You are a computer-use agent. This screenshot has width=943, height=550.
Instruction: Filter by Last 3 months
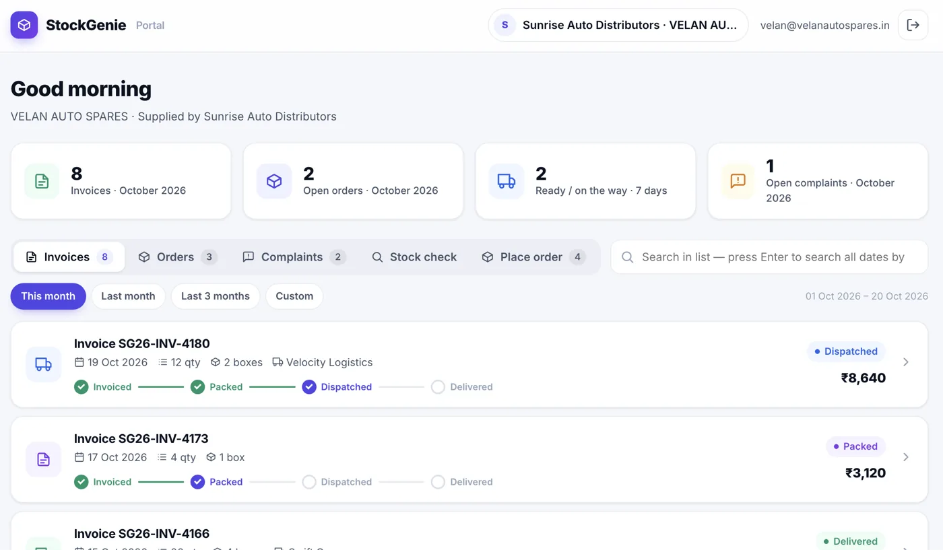tap(216, 296)
